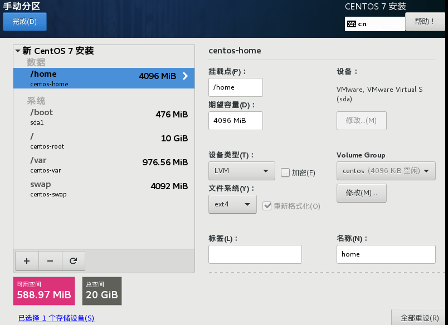This screenshot has width=448, height=325.
Task: Open the 设备类型 LVM dropdown
Action: pyautogui.click(x=241, y=170)
